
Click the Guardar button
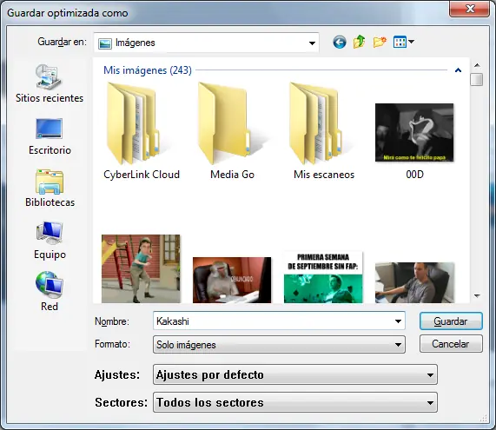click(x=451, y=321)
